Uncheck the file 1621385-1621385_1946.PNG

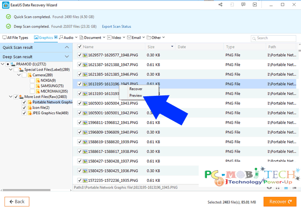click(x=80, y=74)
